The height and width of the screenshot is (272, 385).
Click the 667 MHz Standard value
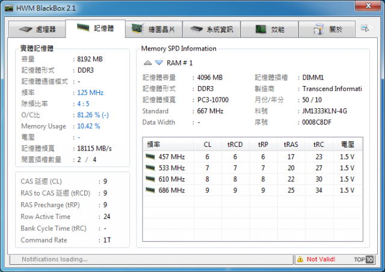[210, 111]
